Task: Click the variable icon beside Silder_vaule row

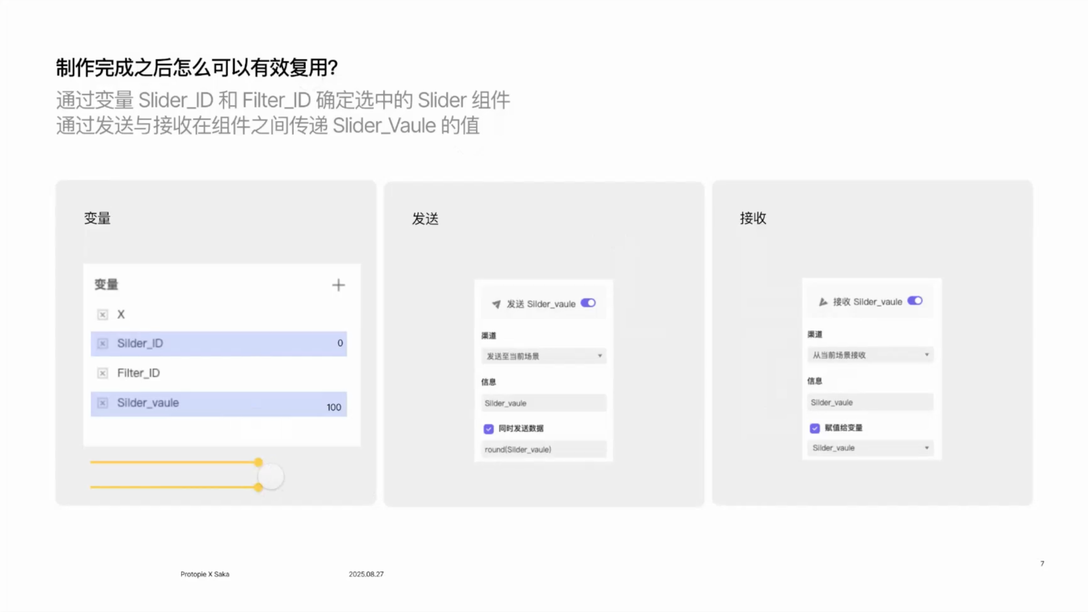Action: [x=103, y=403]
